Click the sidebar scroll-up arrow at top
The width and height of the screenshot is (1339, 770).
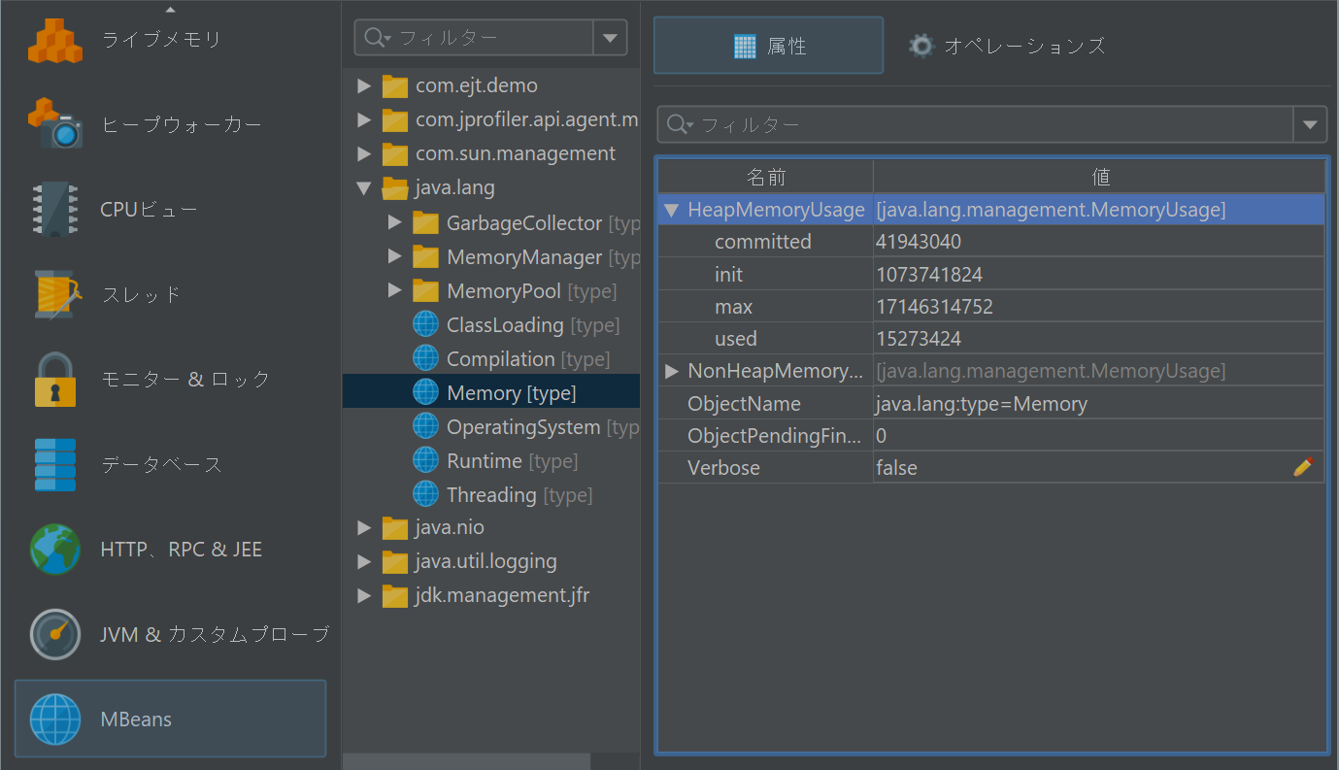click(171, 9)
